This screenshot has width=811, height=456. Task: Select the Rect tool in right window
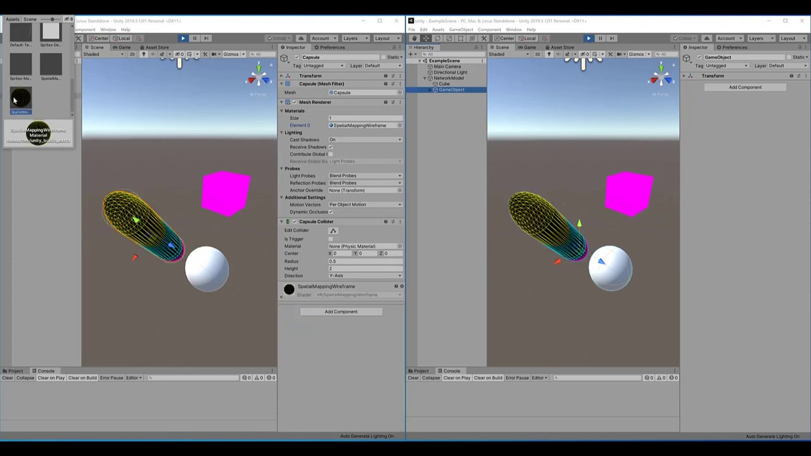click(460, 38)
